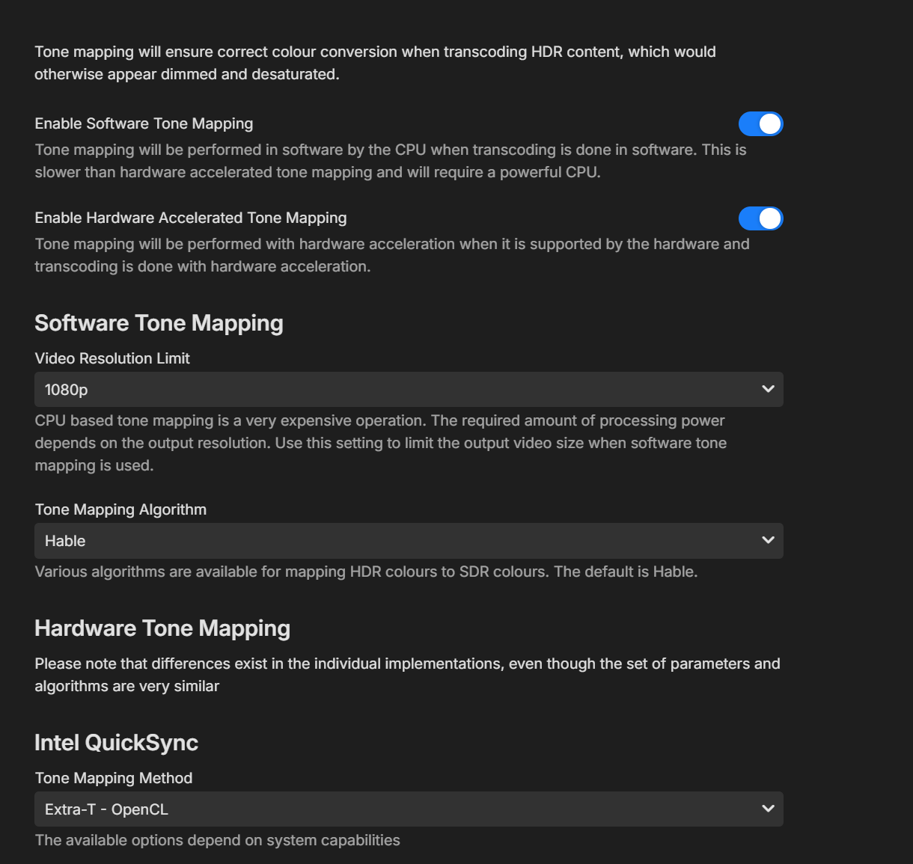This screenshot has width=913, height=864.
Task: Click the 'Software Tone Mapping' section heading
Action: click(159, 323)
